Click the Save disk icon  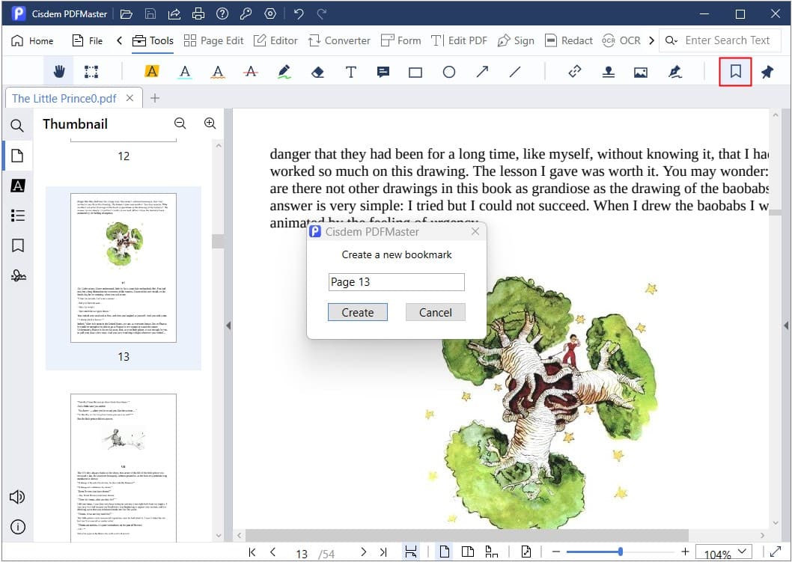[150, 13]
